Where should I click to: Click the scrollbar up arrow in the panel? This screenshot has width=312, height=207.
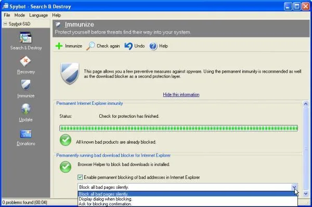tap(306, 104)
